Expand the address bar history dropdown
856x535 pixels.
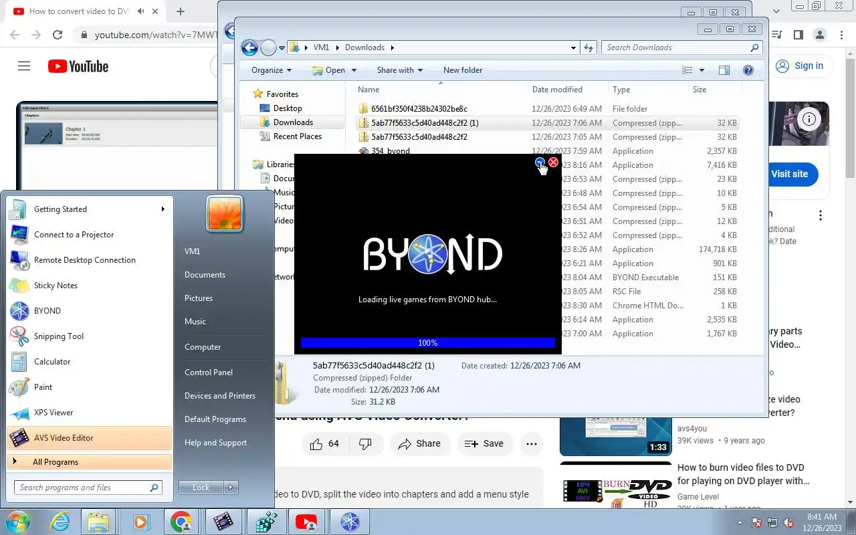pyautogui.click(x=574, y=48)
